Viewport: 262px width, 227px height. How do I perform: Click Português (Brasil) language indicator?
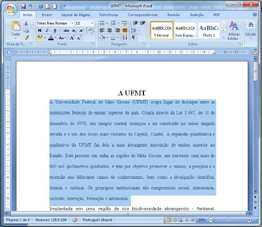97,220
